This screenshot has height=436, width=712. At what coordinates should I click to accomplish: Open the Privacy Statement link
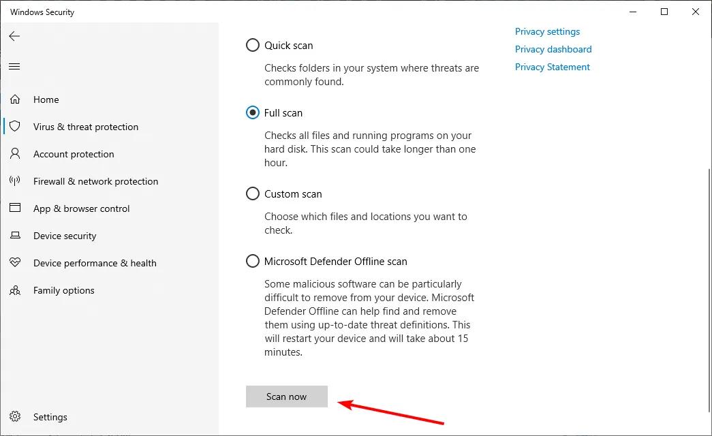tap(552, 67)
